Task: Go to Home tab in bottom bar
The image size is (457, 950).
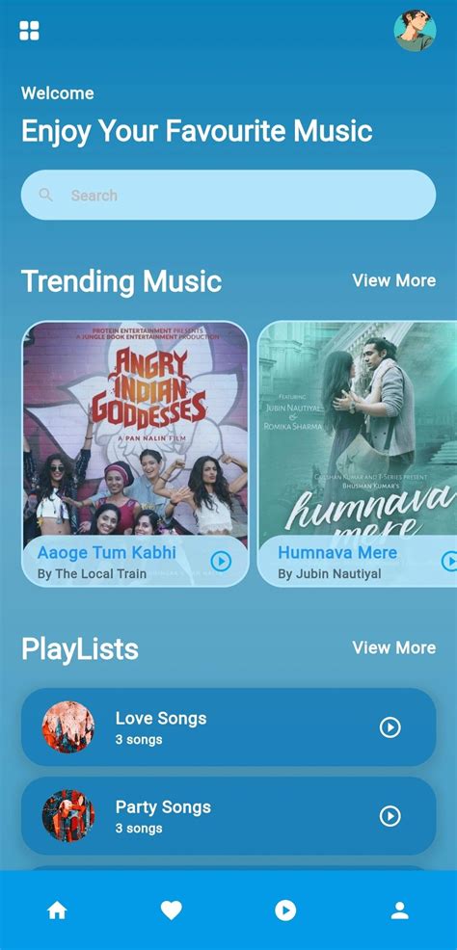Action: pos(57,910)
